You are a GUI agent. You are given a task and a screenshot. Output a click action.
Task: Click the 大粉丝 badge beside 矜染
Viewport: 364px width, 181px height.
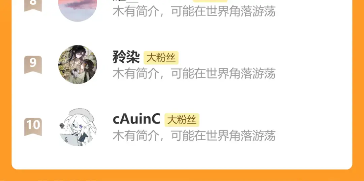pyautogui.click(x=161, y=58)
